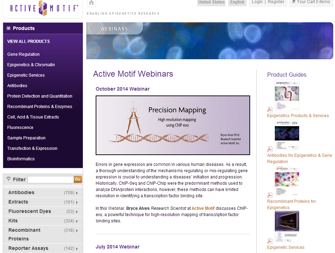Open Antibodies guide PDF icon
The image size is (335, 253).
point(270,149)
